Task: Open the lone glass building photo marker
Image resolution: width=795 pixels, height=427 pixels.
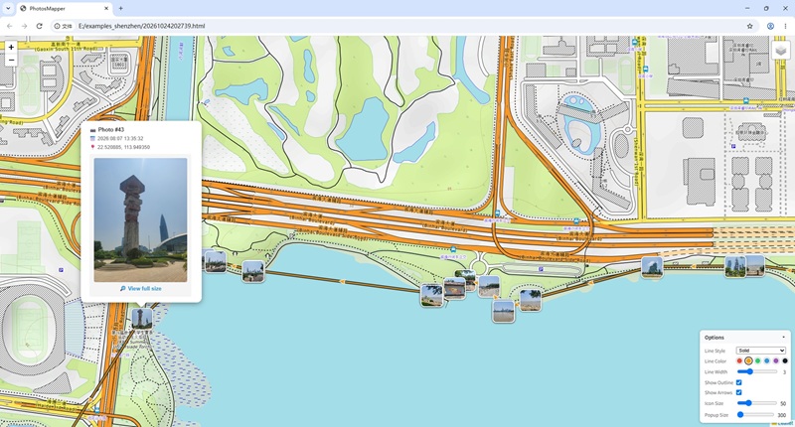Action: click(652, 267)
